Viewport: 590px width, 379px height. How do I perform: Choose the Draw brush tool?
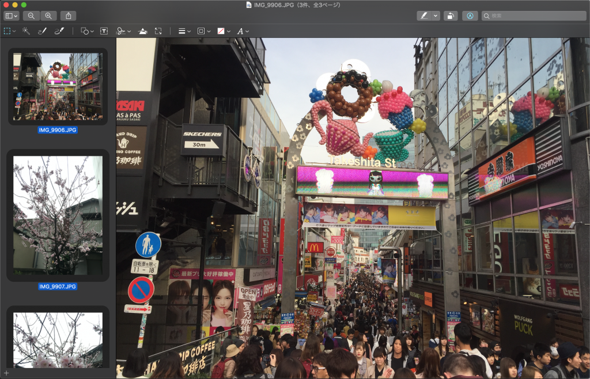59,31
